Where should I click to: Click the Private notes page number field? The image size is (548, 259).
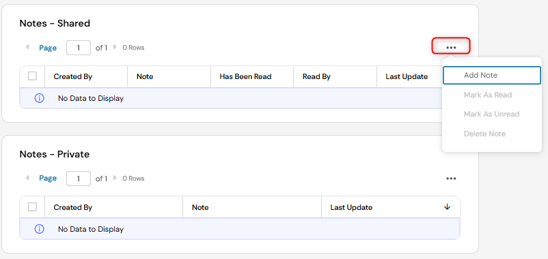(x=79, y=179)
